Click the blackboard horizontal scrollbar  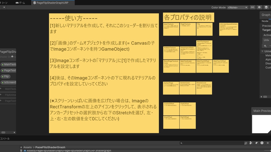(3, 132)
